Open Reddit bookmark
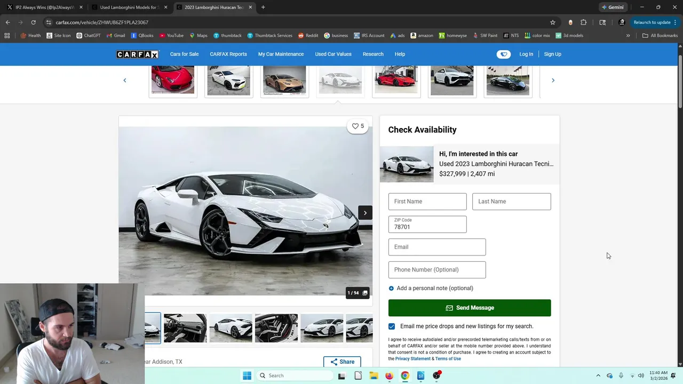This screenshot has width=683, height=384. (308, 36)
